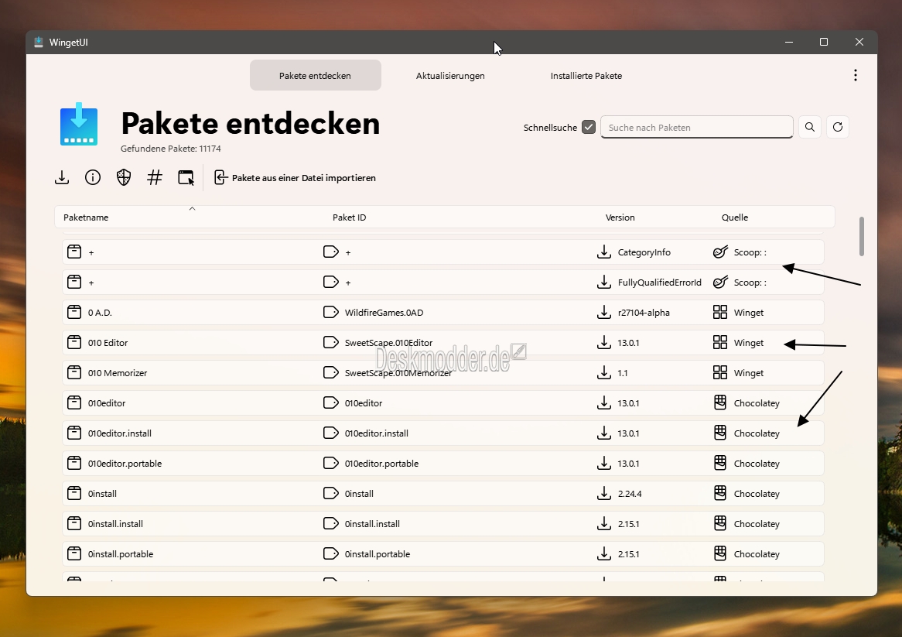Click Winget icon in 010 Memorizer row

point(720,373)
